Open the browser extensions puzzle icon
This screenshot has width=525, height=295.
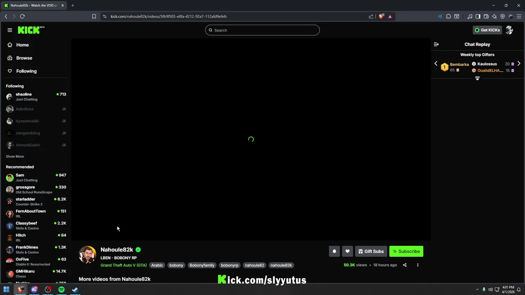click(x=448, y=16)
